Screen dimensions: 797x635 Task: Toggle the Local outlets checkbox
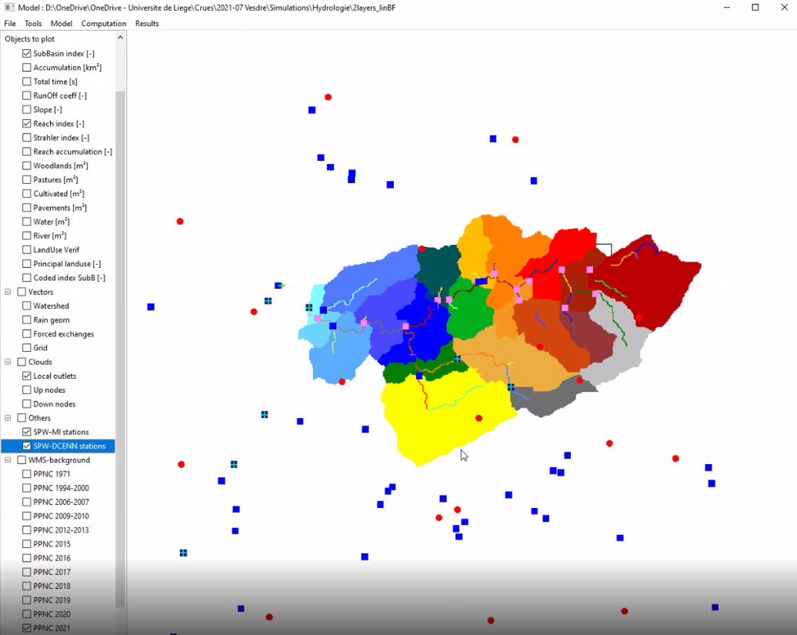point(27,376)
